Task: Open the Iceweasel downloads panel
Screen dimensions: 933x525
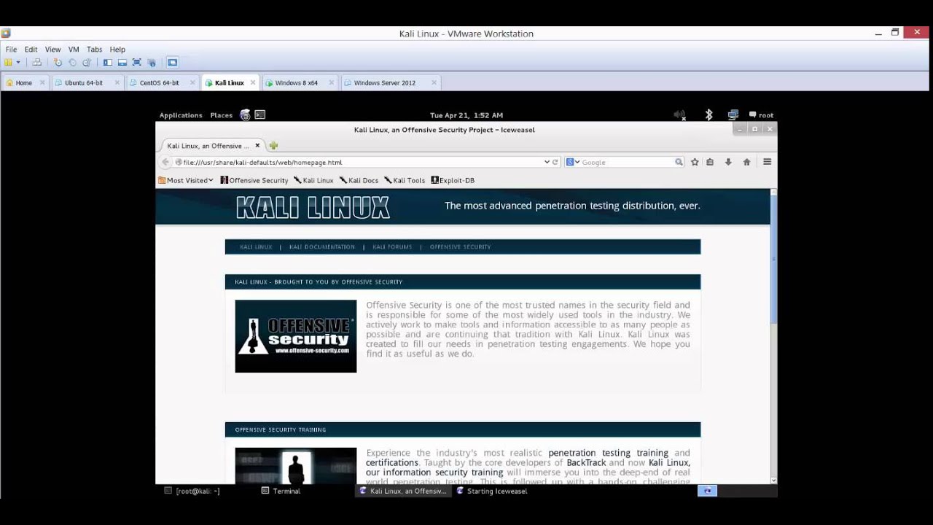Action: pyautogui.click(x=728, y=163)
